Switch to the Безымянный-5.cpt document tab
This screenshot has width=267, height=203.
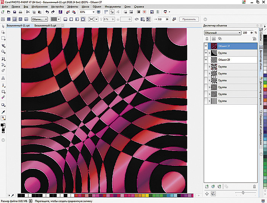point(45,25)
